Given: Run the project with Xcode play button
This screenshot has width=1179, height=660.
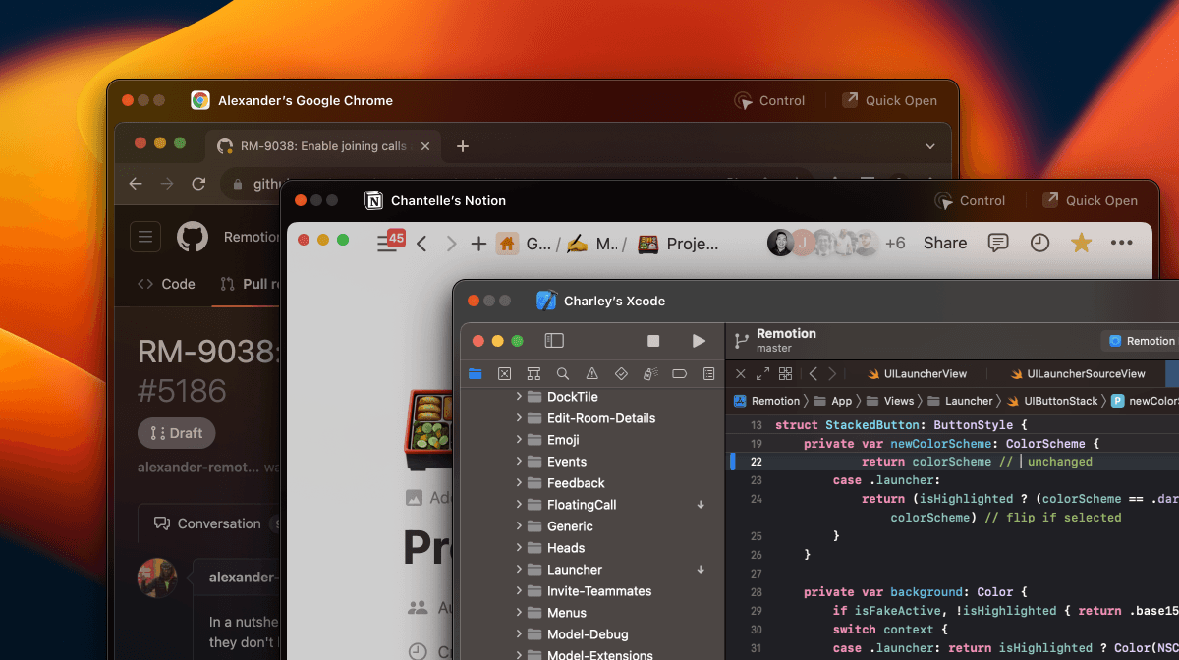Looking at the screenshot, I should click(x=699, y=341).
